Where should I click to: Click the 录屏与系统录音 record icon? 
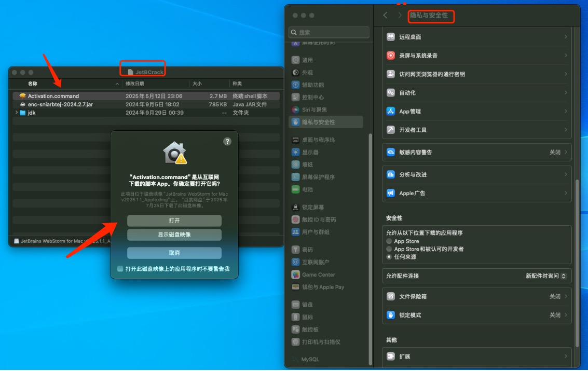[x=391, y=56]
